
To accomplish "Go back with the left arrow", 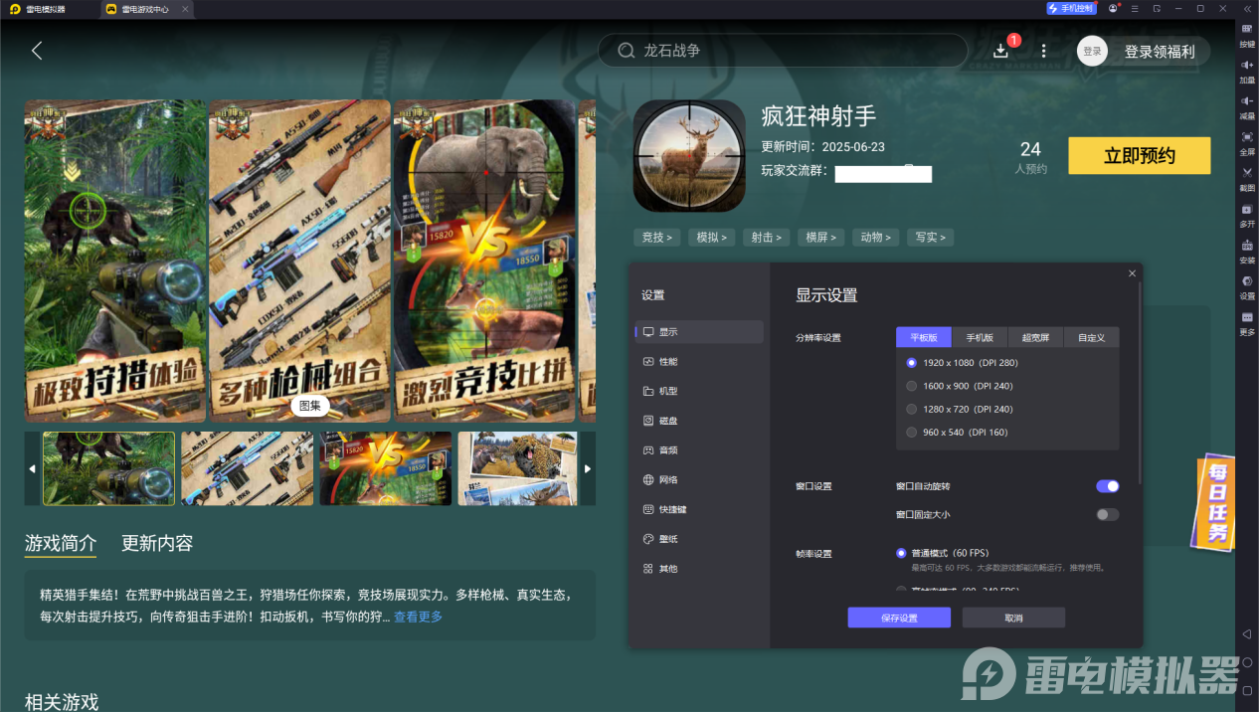I will click(x=37, y=51).
